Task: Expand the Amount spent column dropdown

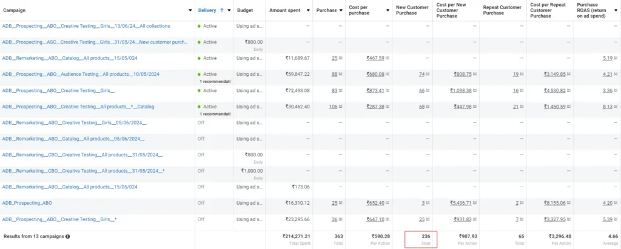Action: (309, 10)
